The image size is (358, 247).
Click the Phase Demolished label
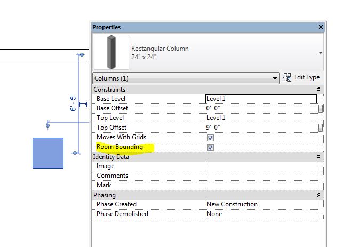[x=122, y=214]
